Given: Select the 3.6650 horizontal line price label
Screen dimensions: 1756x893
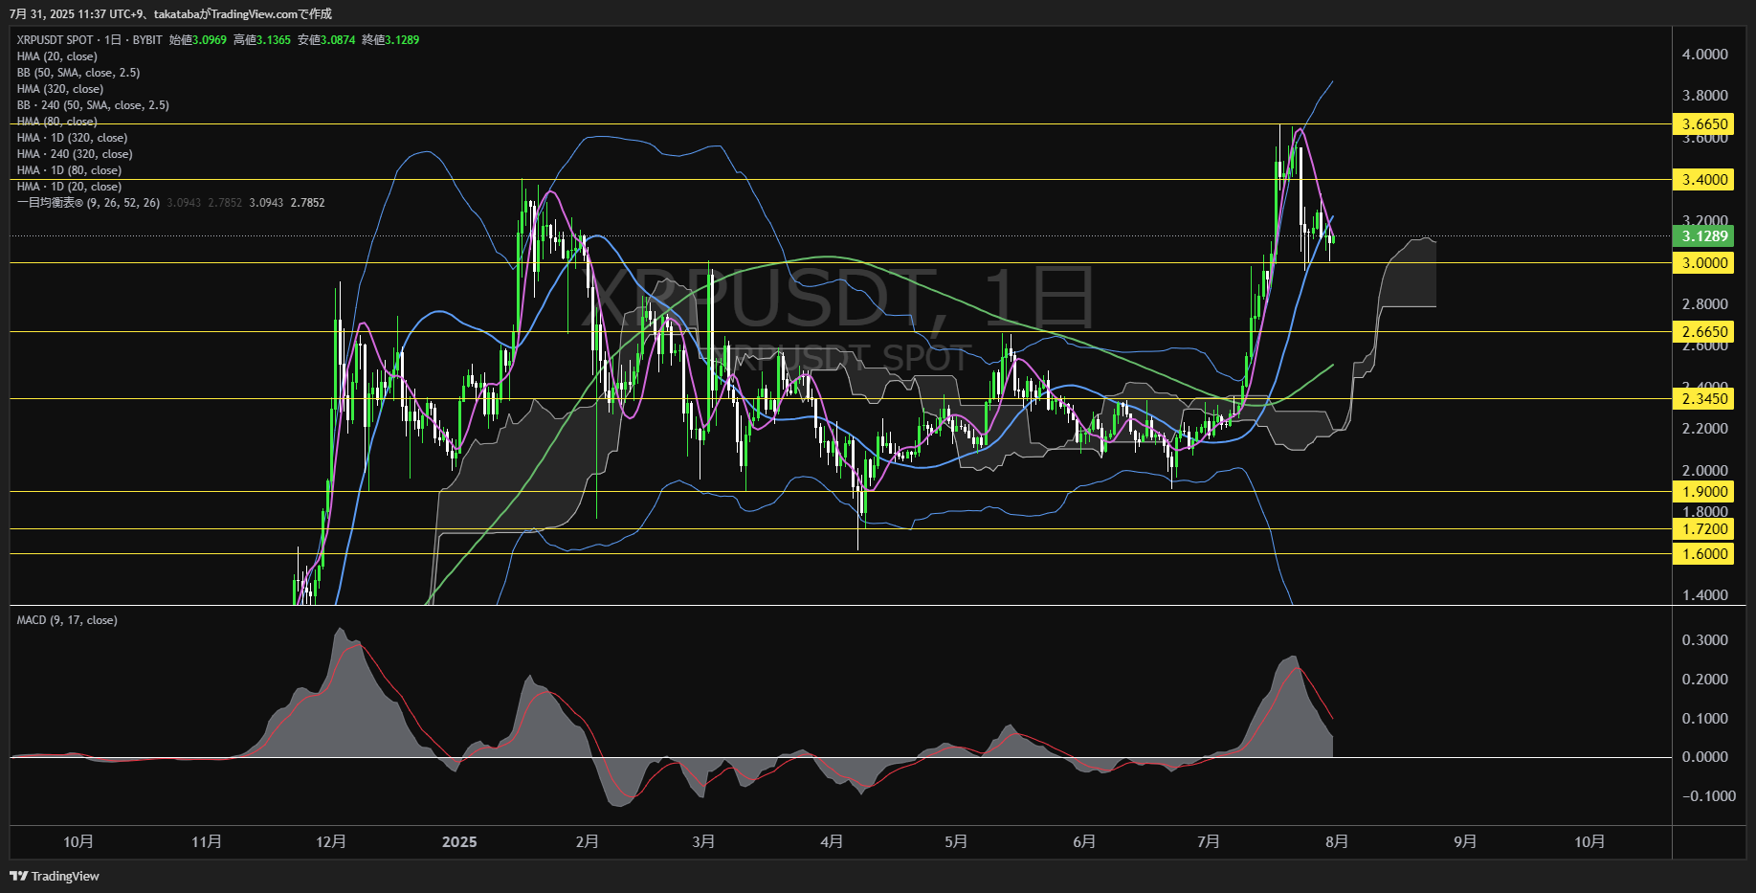Looking at the screenshot, I should [1703, 123].
